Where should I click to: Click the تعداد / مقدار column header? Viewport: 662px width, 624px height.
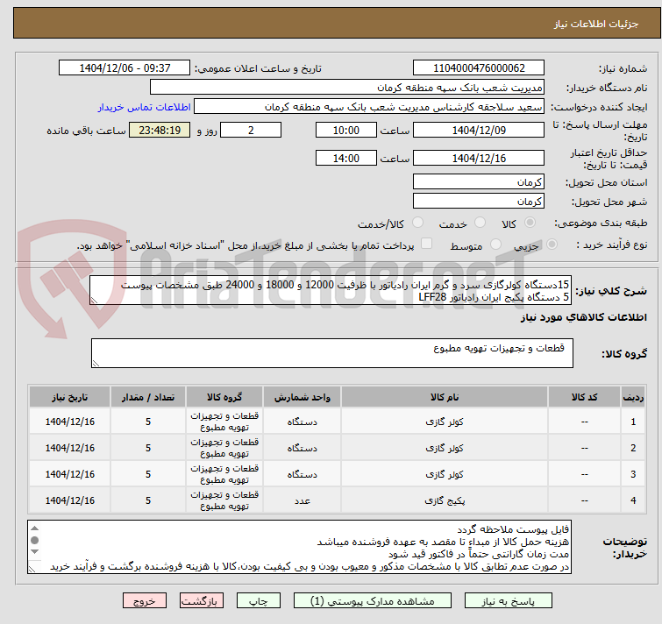(x=148, y=397)
